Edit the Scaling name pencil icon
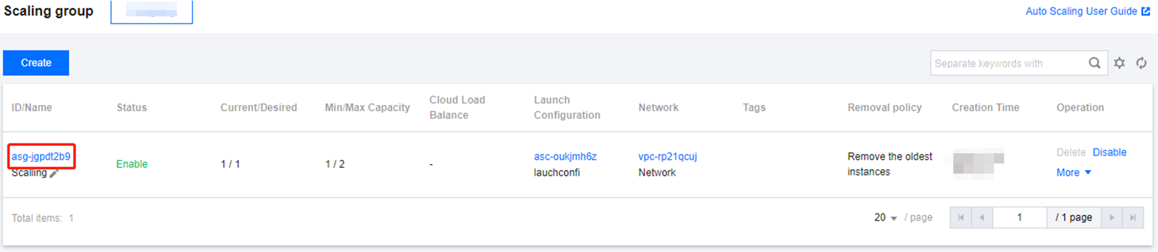 [x=54, y=174]
